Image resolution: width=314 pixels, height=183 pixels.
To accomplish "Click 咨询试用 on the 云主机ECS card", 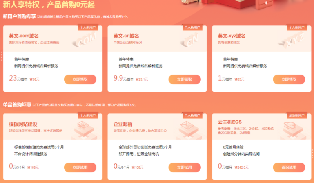I will [289, 167].
